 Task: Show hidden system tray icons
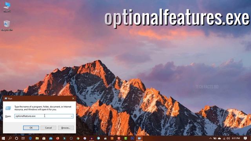[211, 138]
